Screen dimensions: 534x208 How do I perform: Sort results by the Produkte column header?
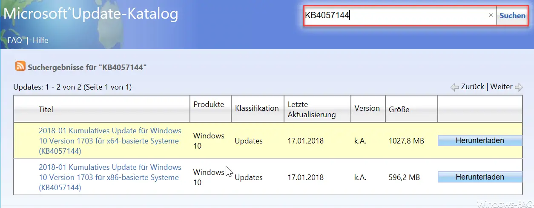pyautogui.click(x=209, y=104)
